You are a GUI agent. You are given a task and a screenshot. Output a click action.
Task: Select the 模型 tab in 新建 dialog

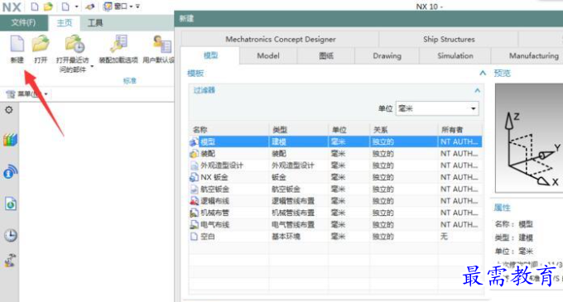coord(211,55)
